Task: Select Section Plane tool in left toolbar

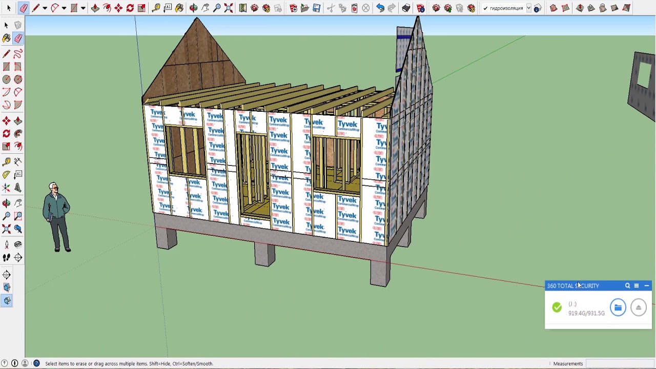Action: point(18,257)
